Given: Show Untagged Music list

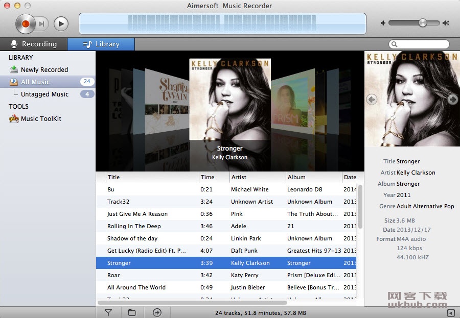Looking at the screenshot, I should [x=44, y=94].
